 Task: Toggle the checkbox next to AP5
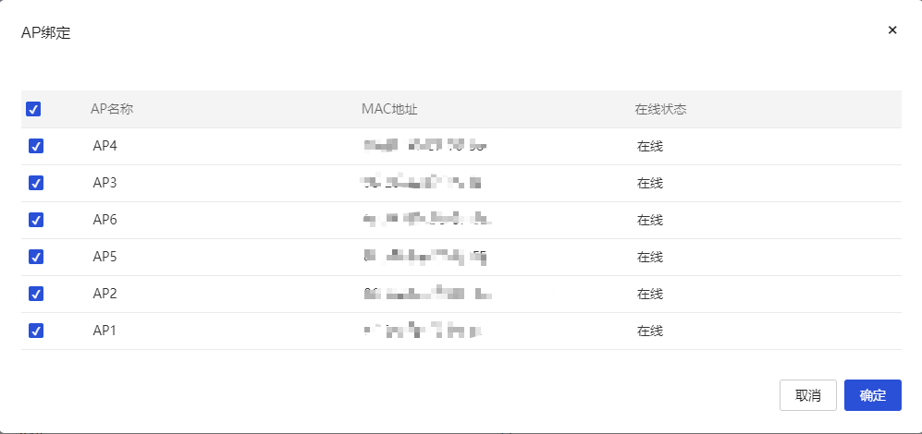coord(36,257)
